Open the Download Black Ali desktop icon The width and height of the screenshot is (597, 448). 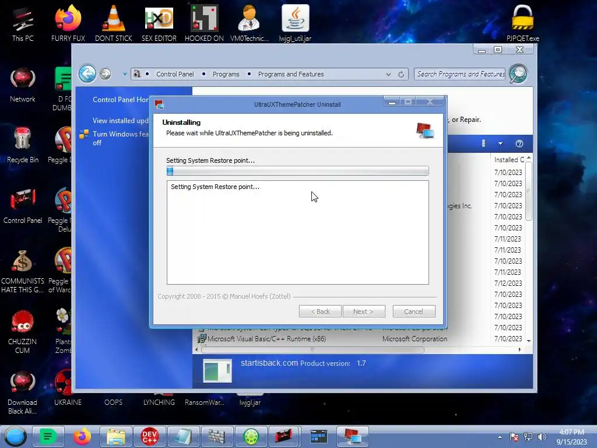point(23,393)
